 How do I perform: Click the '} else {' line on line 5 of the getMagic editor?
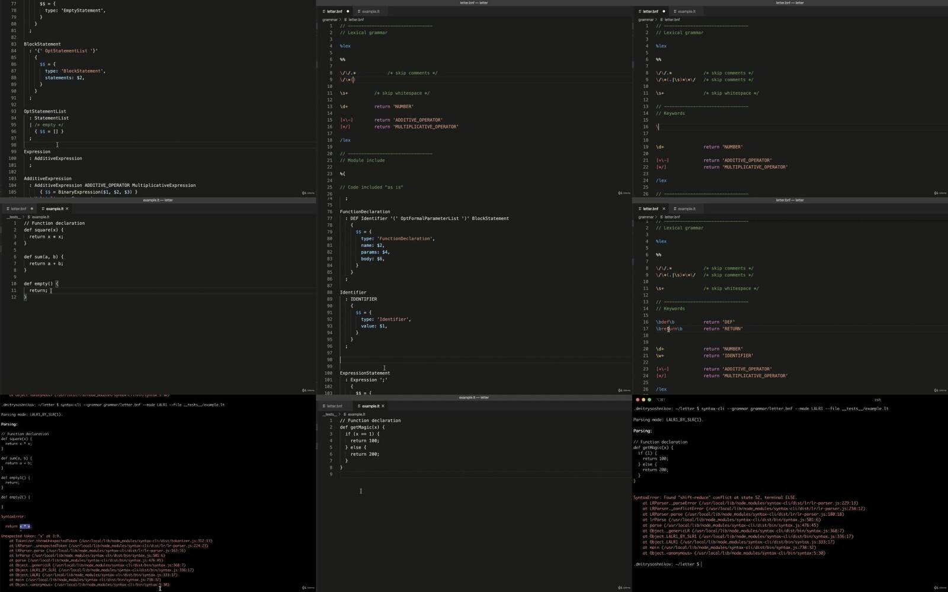(x=355, y=447)
